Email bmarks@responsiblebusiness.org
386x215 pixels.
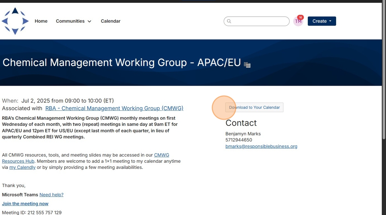(261, 147)
